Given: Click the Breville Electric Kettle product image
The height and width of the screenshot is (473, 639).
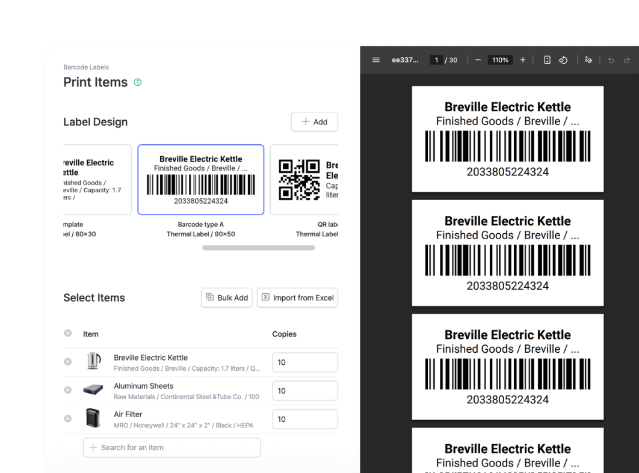Looking at the screenshot, I should [93, 361].
